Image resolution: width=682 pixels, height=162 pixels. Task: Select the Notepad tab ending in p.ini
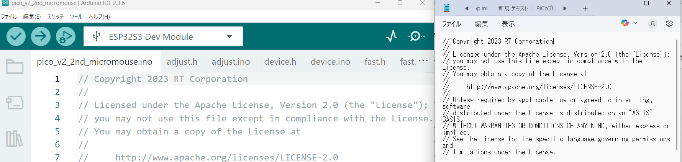(481, 8)
